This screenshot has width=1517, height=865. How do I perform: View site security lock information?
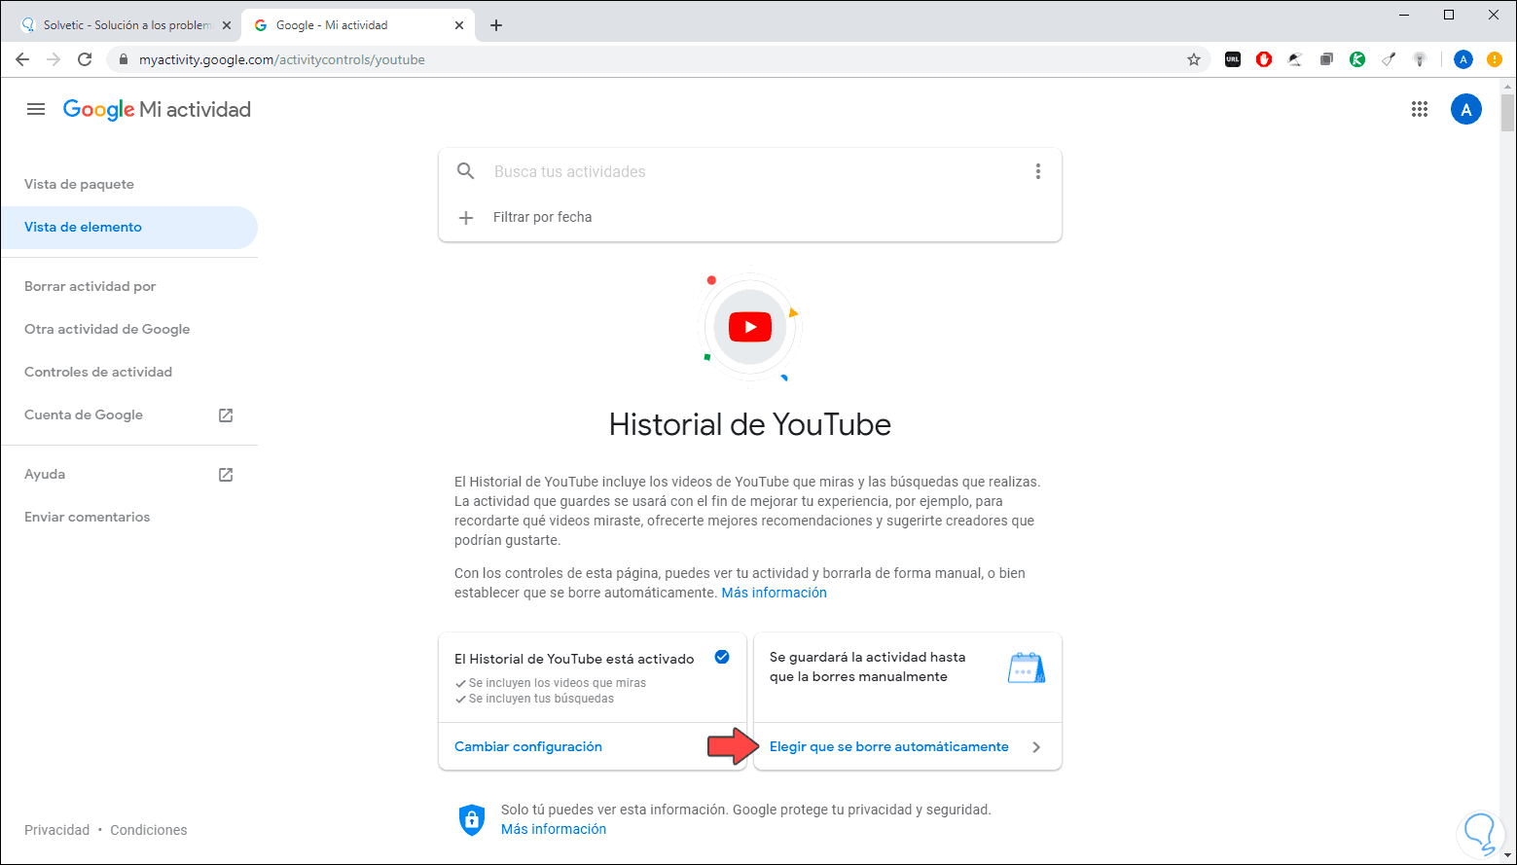(x=123, y=59)
